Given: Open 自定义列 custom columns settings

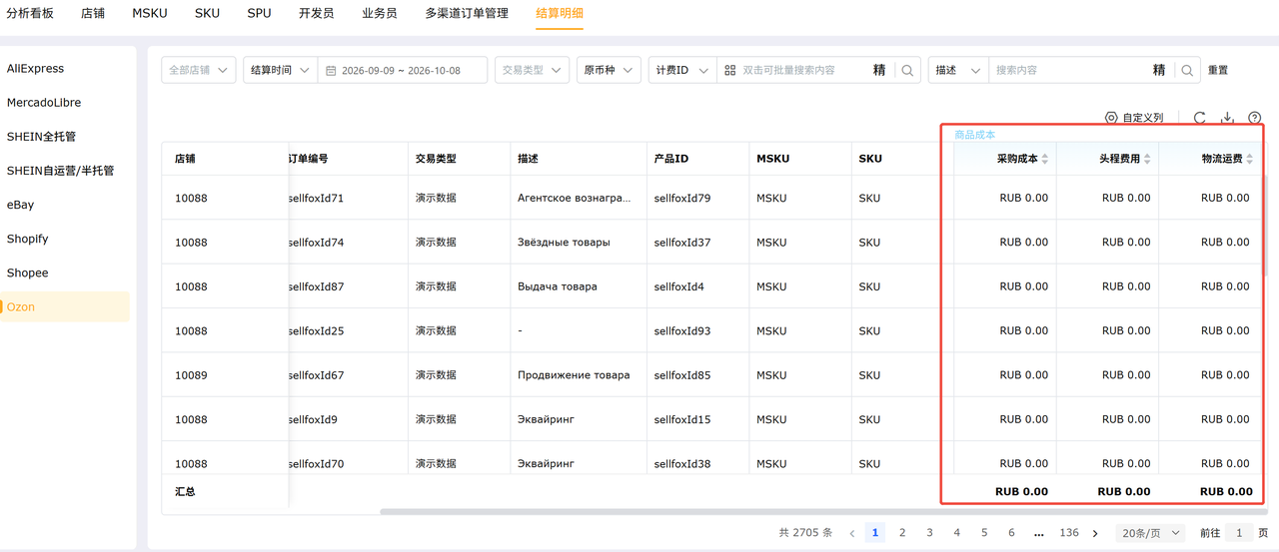Looking at the screenshot, I should tap(1134, 118).
